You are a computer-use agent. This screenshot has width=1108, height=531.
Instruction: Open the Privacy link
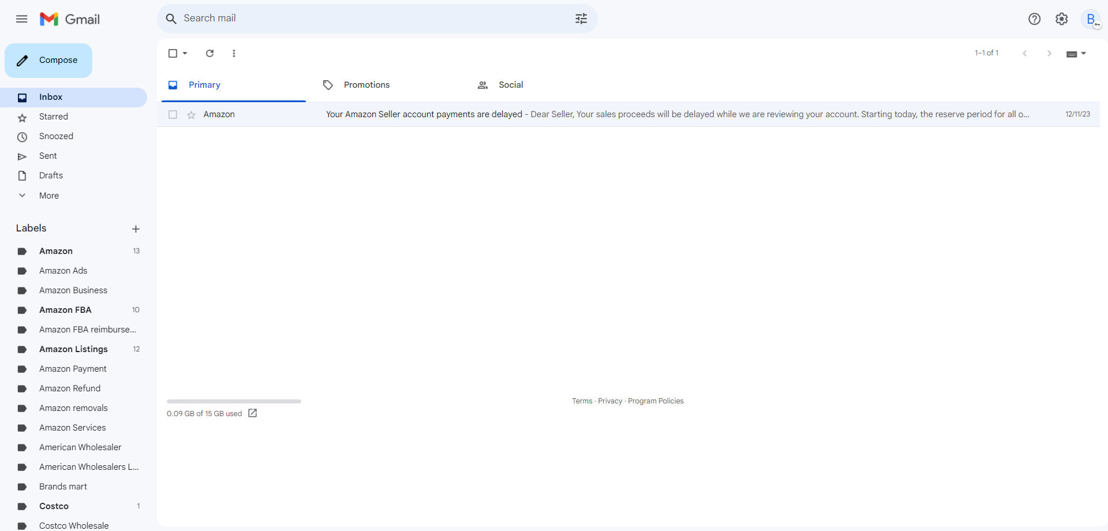pyautogui.click(x=610, y=401)
